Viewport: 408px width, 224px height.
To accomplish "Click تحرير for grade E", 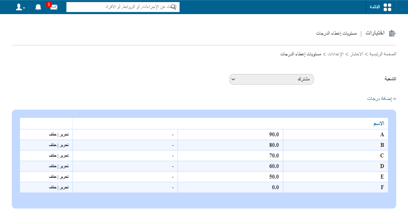I will [64, 177].
